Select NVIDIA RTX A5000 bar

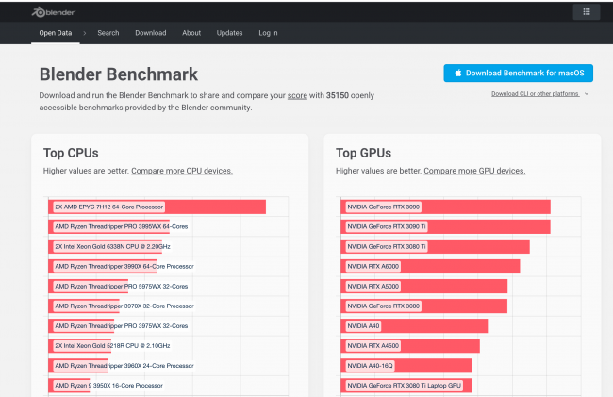pos(424,287)
